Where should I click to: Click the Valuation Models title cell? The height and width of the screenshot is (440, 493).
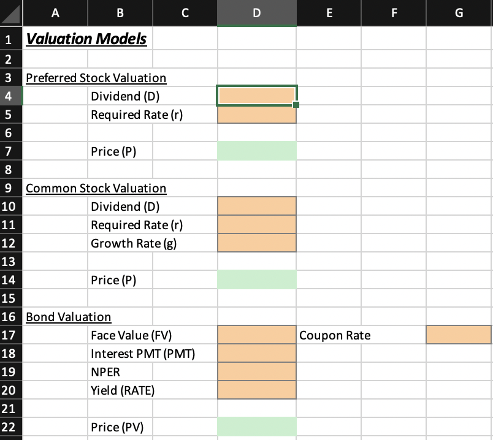click(86, 38)
